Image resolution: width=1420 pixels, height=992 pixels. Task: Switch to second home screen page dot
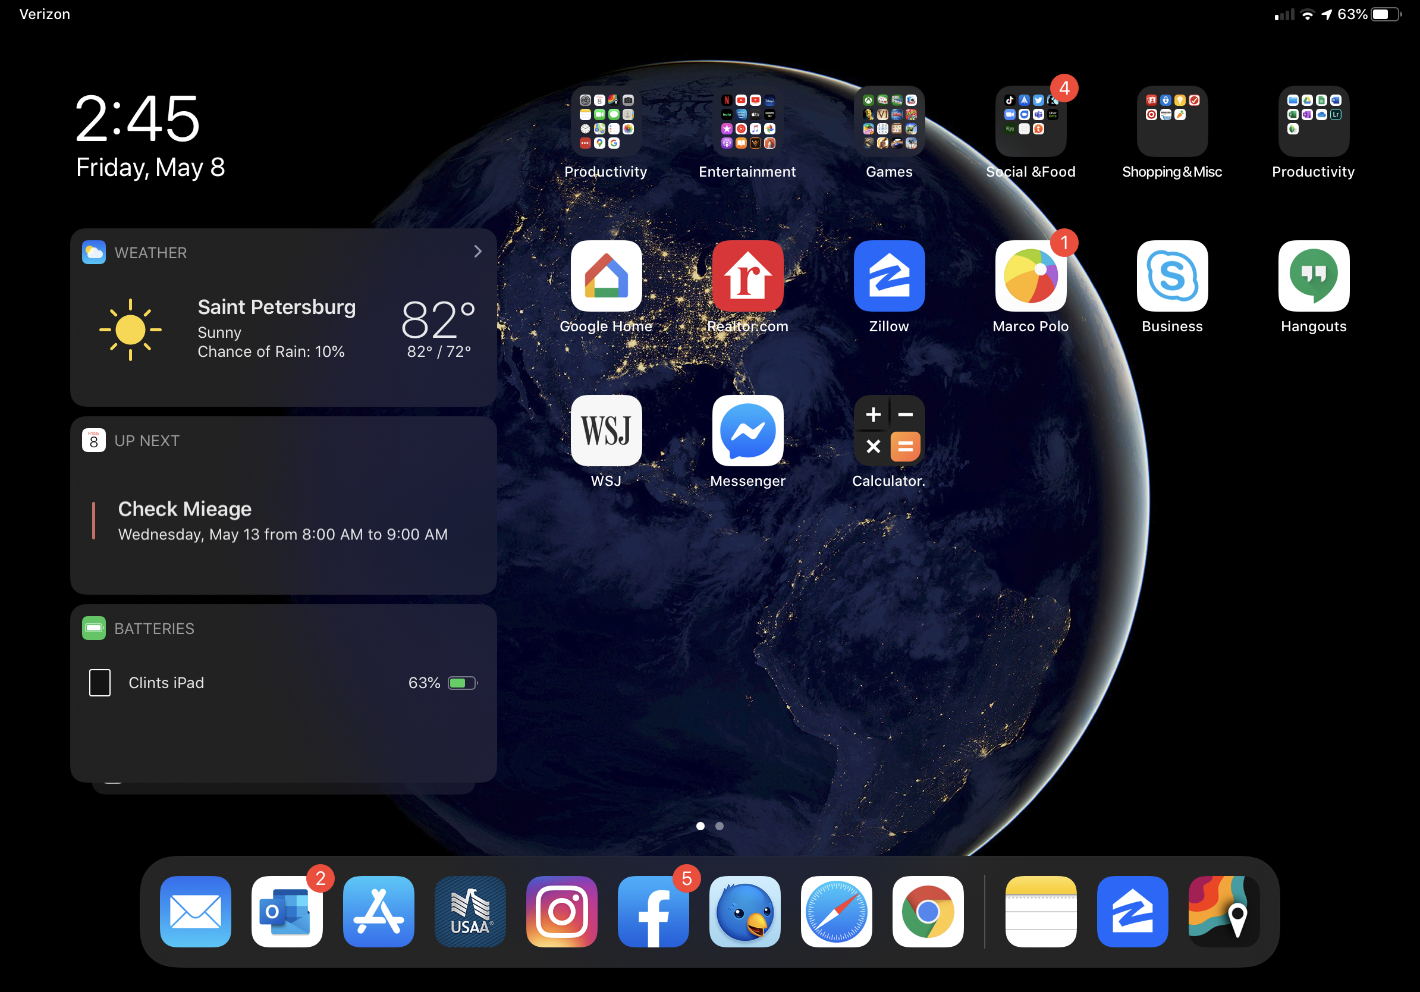pyautogui.click(x=720, y=825)
